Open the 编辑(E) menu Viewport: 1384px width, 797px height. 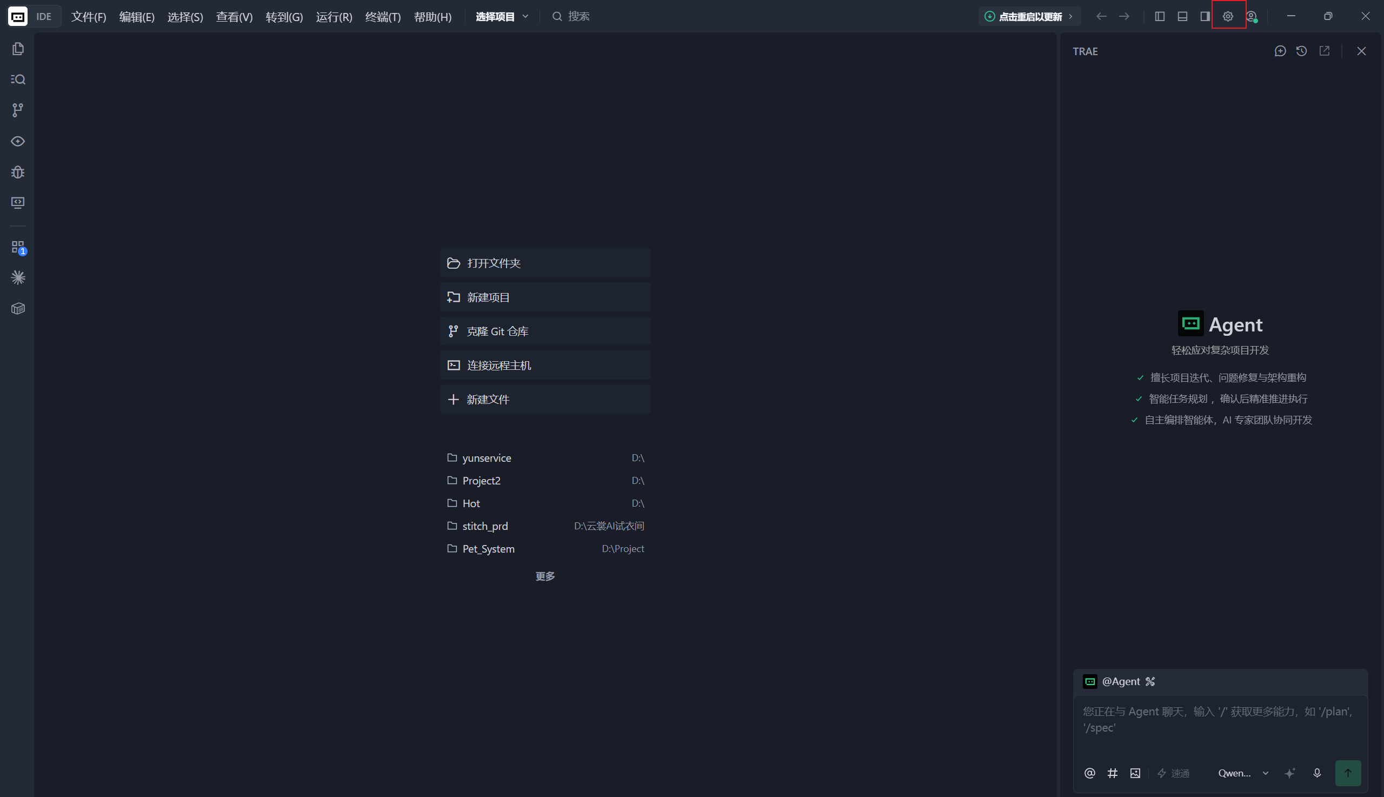(137, 16)
